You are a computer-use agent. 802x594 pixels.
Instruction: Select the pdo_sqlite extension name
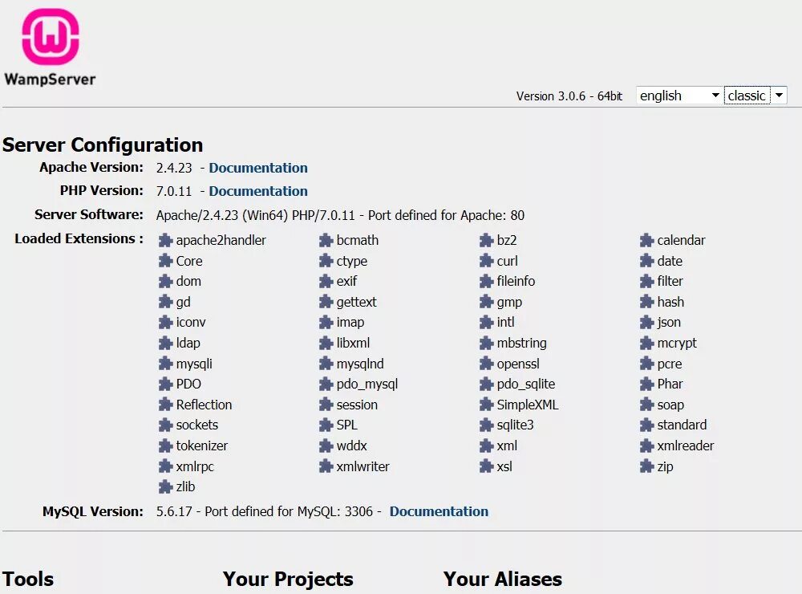coord(526,384)
